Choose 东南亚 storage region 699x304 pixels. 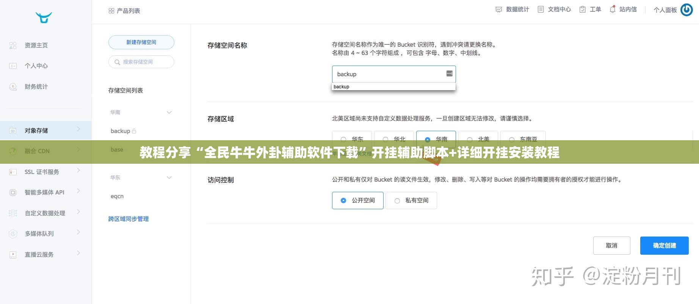[523, 139]
